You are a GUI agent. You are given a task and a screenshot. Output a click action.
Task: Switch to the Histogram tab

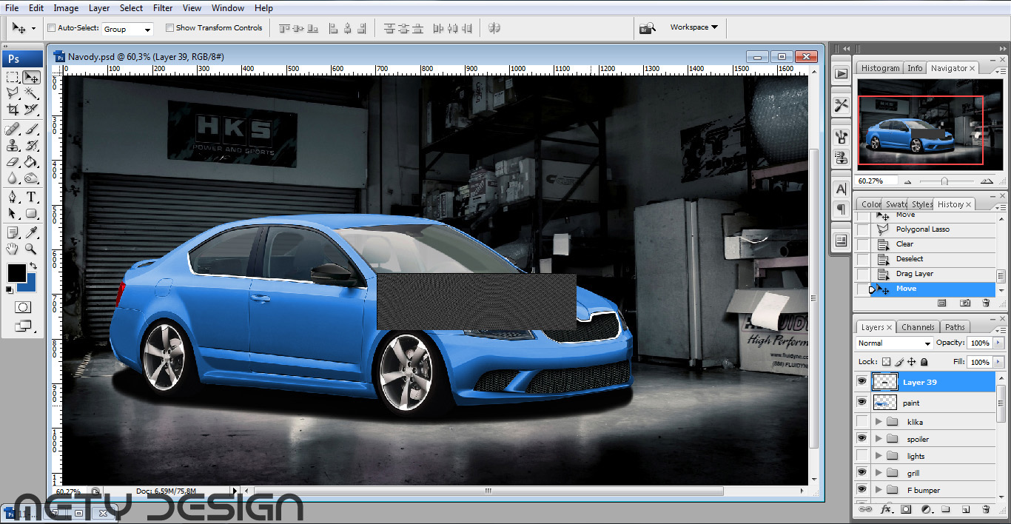click(x=880, y=68)
